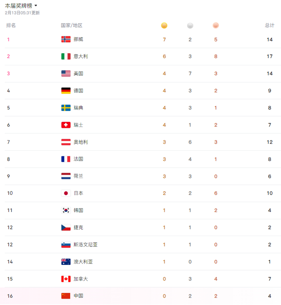Click the Germany flag icon
The width and height of the screenshot is (281, 305).
pos(66,91)
